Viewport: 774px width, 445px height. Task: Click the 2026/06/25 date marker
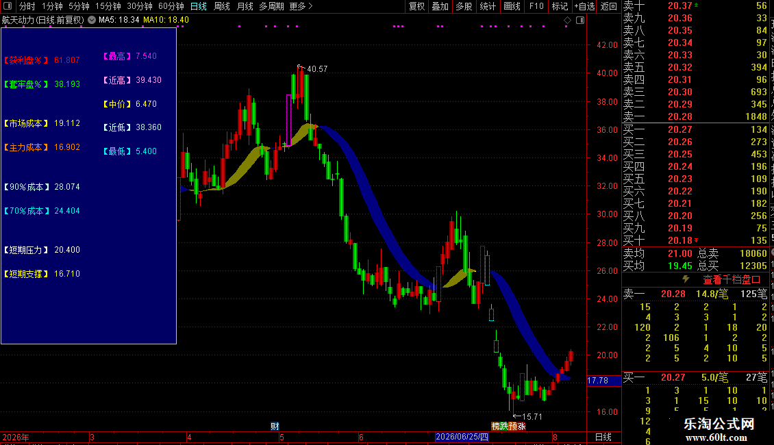click(462, 437)
